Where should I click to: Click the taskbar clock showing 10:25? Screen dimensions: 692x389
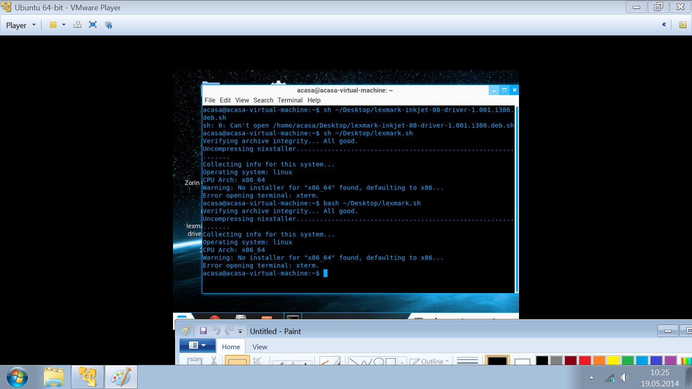pos(660,378)
